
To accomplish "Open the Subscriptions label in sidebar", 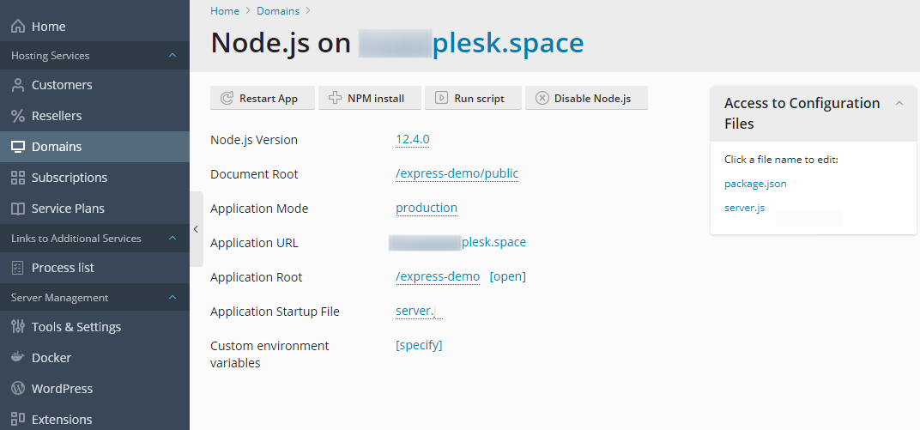I will 70,178.
